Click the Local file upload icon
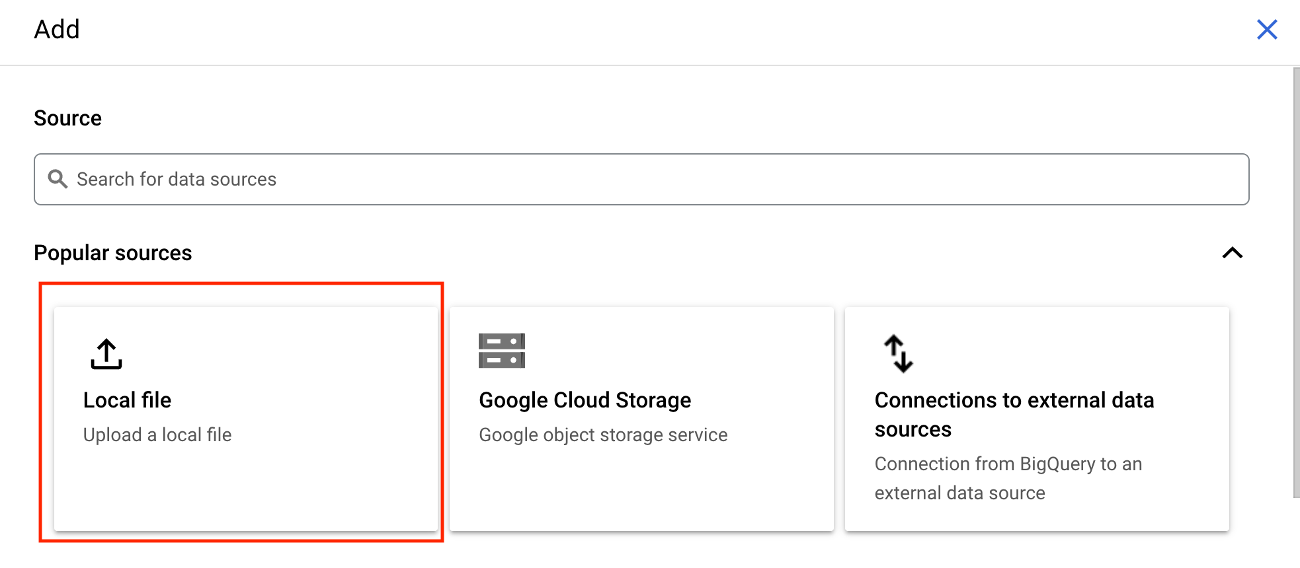This screenshot has height=568, width=1300. point(106,354)
